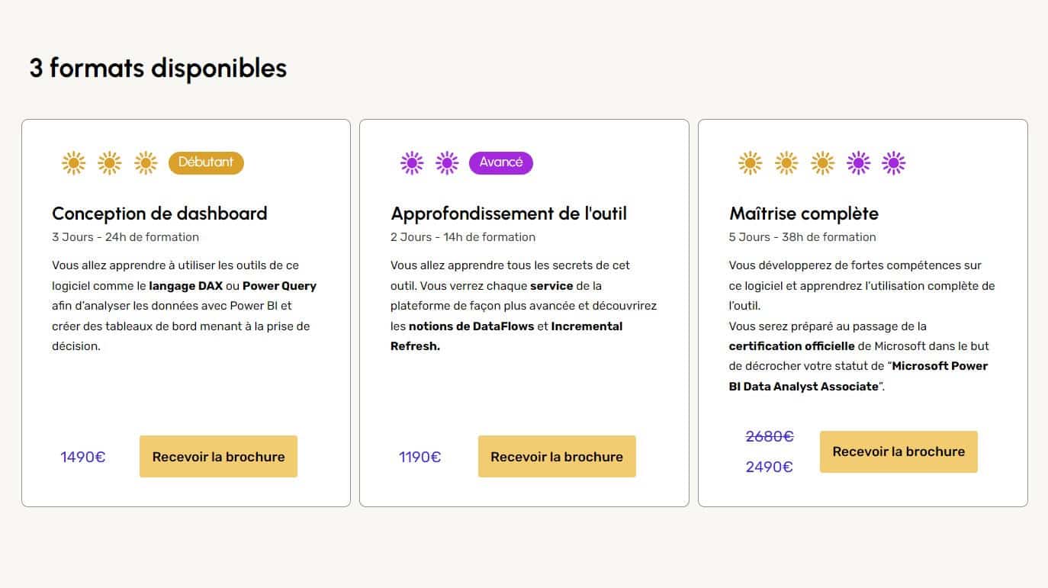This screenshot has height=588, width=1048.
Task: Click the crossed-out 2680€ price
Action: (x=770, y=437)
